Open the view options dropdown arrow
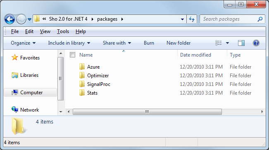The height and width of the screenshot is (150, 269). (x=228, y=43)
